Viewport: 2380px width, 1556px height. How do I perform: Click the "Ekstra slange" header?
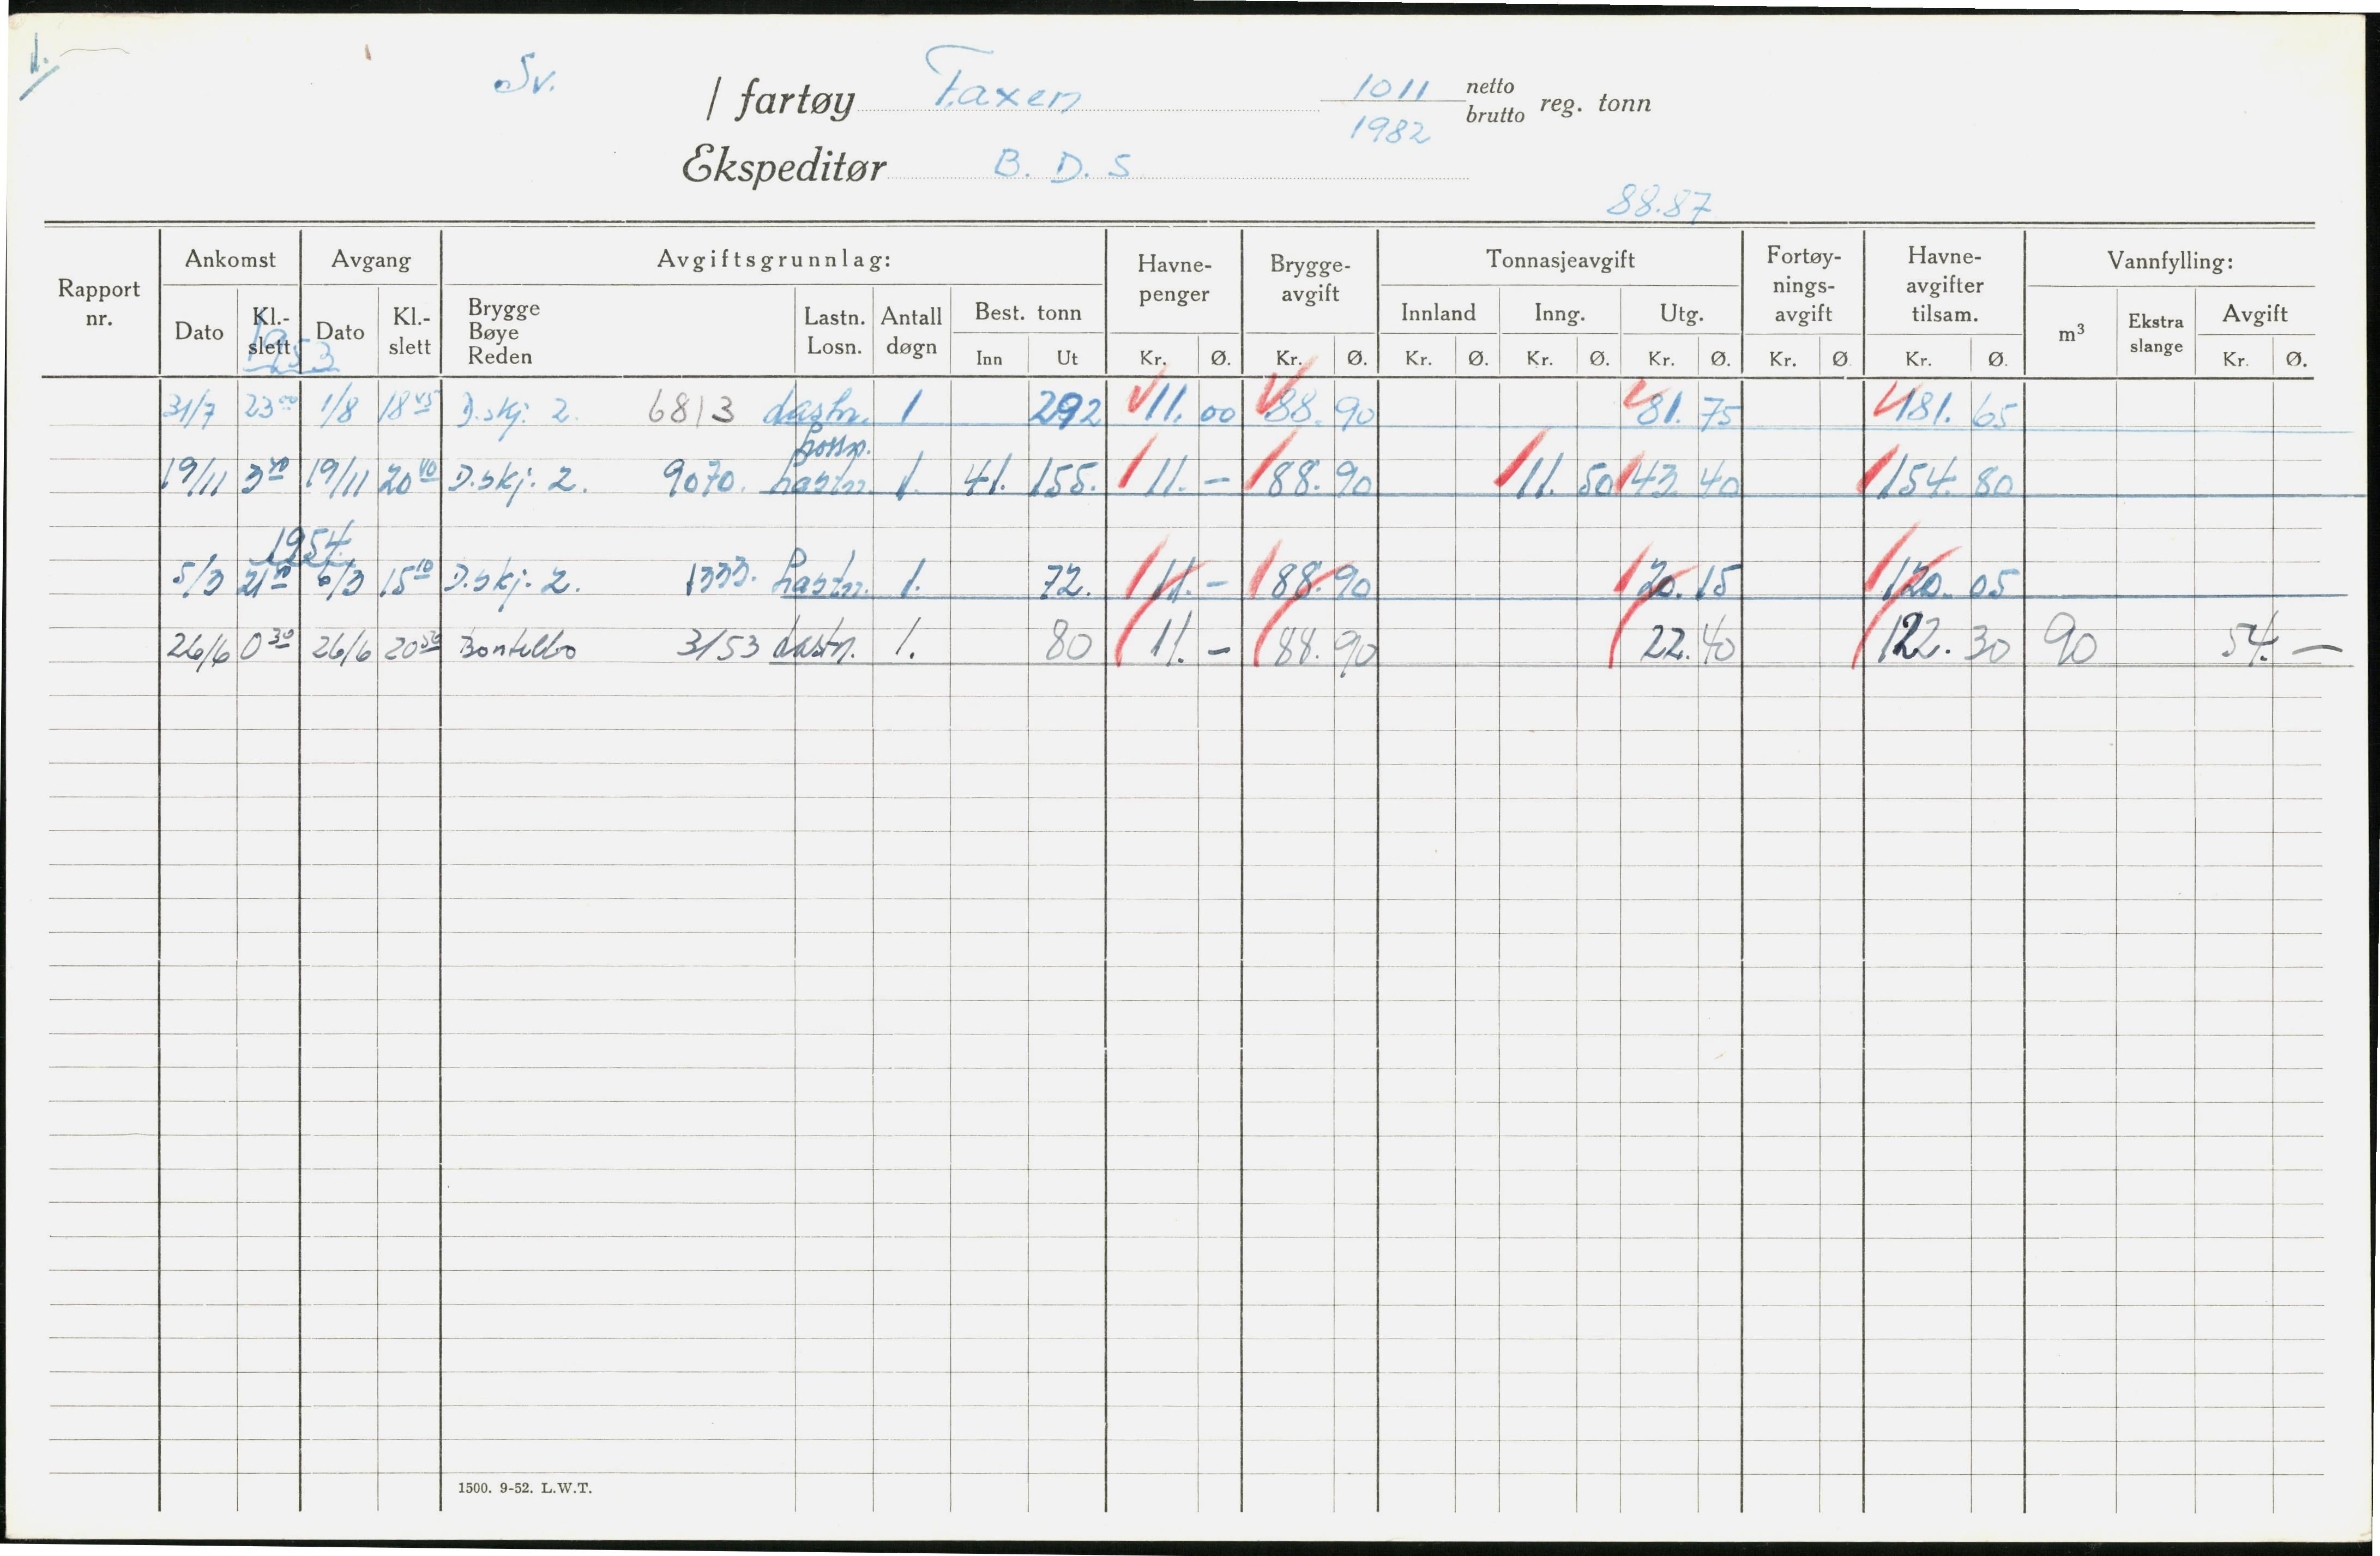click(x=2155, y=333)
